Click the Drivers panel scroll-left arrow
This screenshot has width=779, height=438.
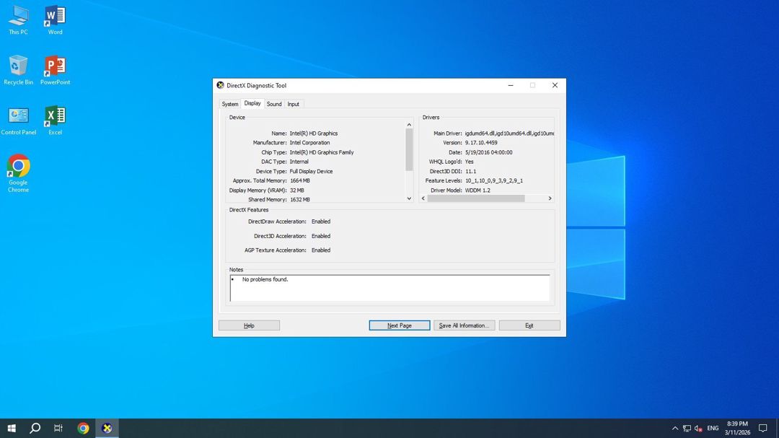(423, 198)
